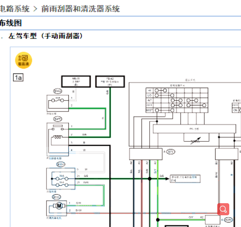Viewport: 241px width, 227px height.
Task: Click the HI row in switch table
Action: pyautogui.click(x=177, y=90)
